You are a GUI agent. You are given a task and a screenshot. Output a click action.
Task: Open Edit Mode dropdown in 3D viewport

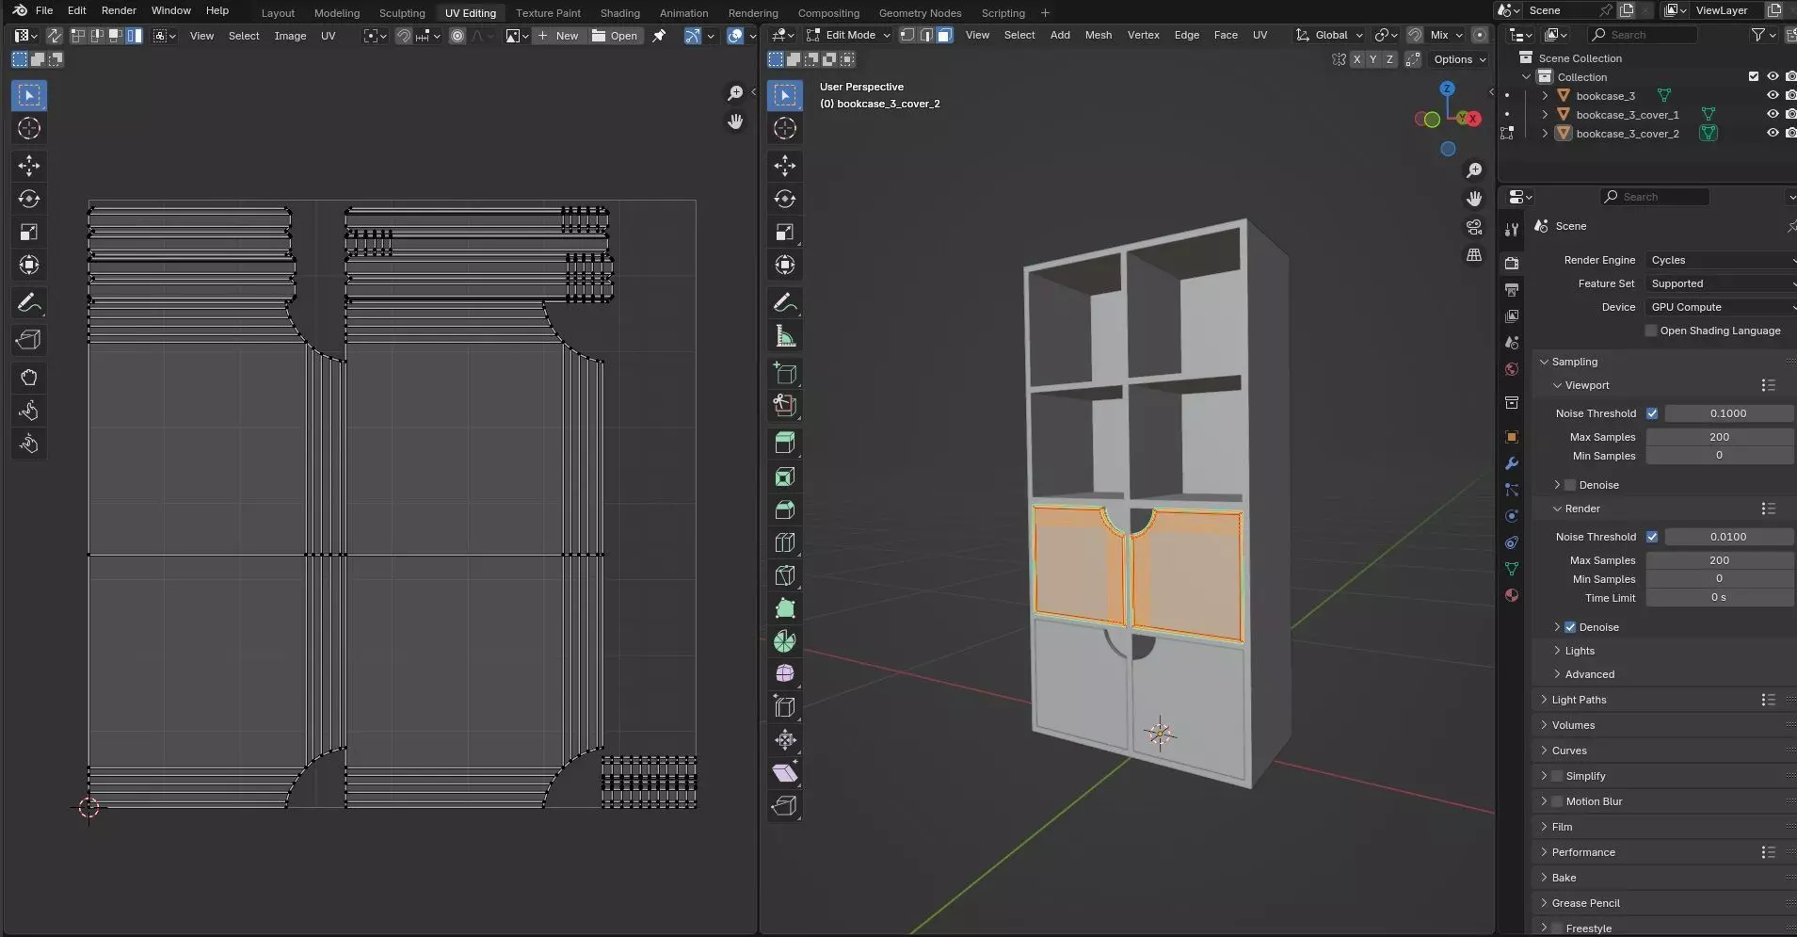pyautogui.click(x=848, y=35)
